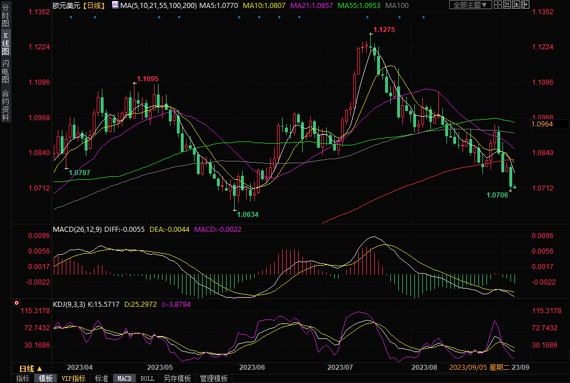Click the 管理模板 button
This screenshot has height=383, width=570.
(213, 378)
